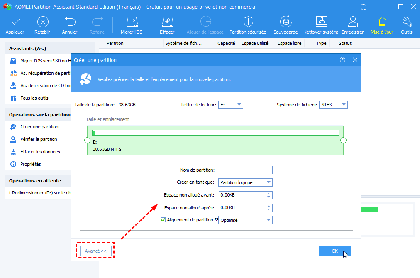This screenshot has height=278, width=420.
Task: Click the Espace libre column header
Action: 290,43
